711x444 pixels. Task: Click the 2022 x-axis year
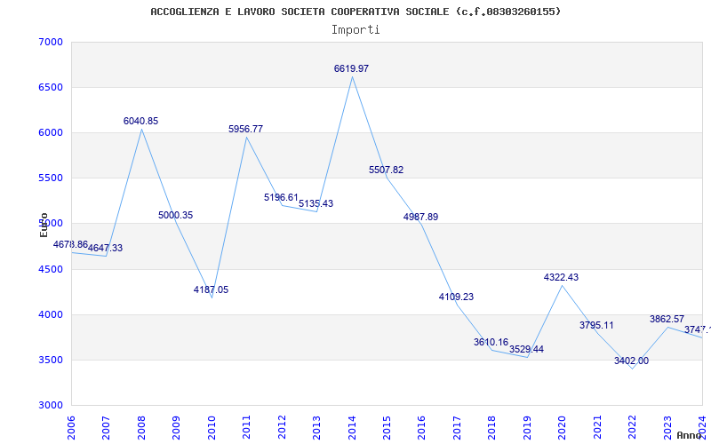(x=632, y=427)
